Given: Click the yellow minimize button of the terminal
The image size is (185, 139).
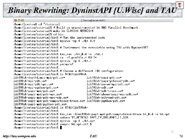Looking at the screenshot, I should 19,20.
